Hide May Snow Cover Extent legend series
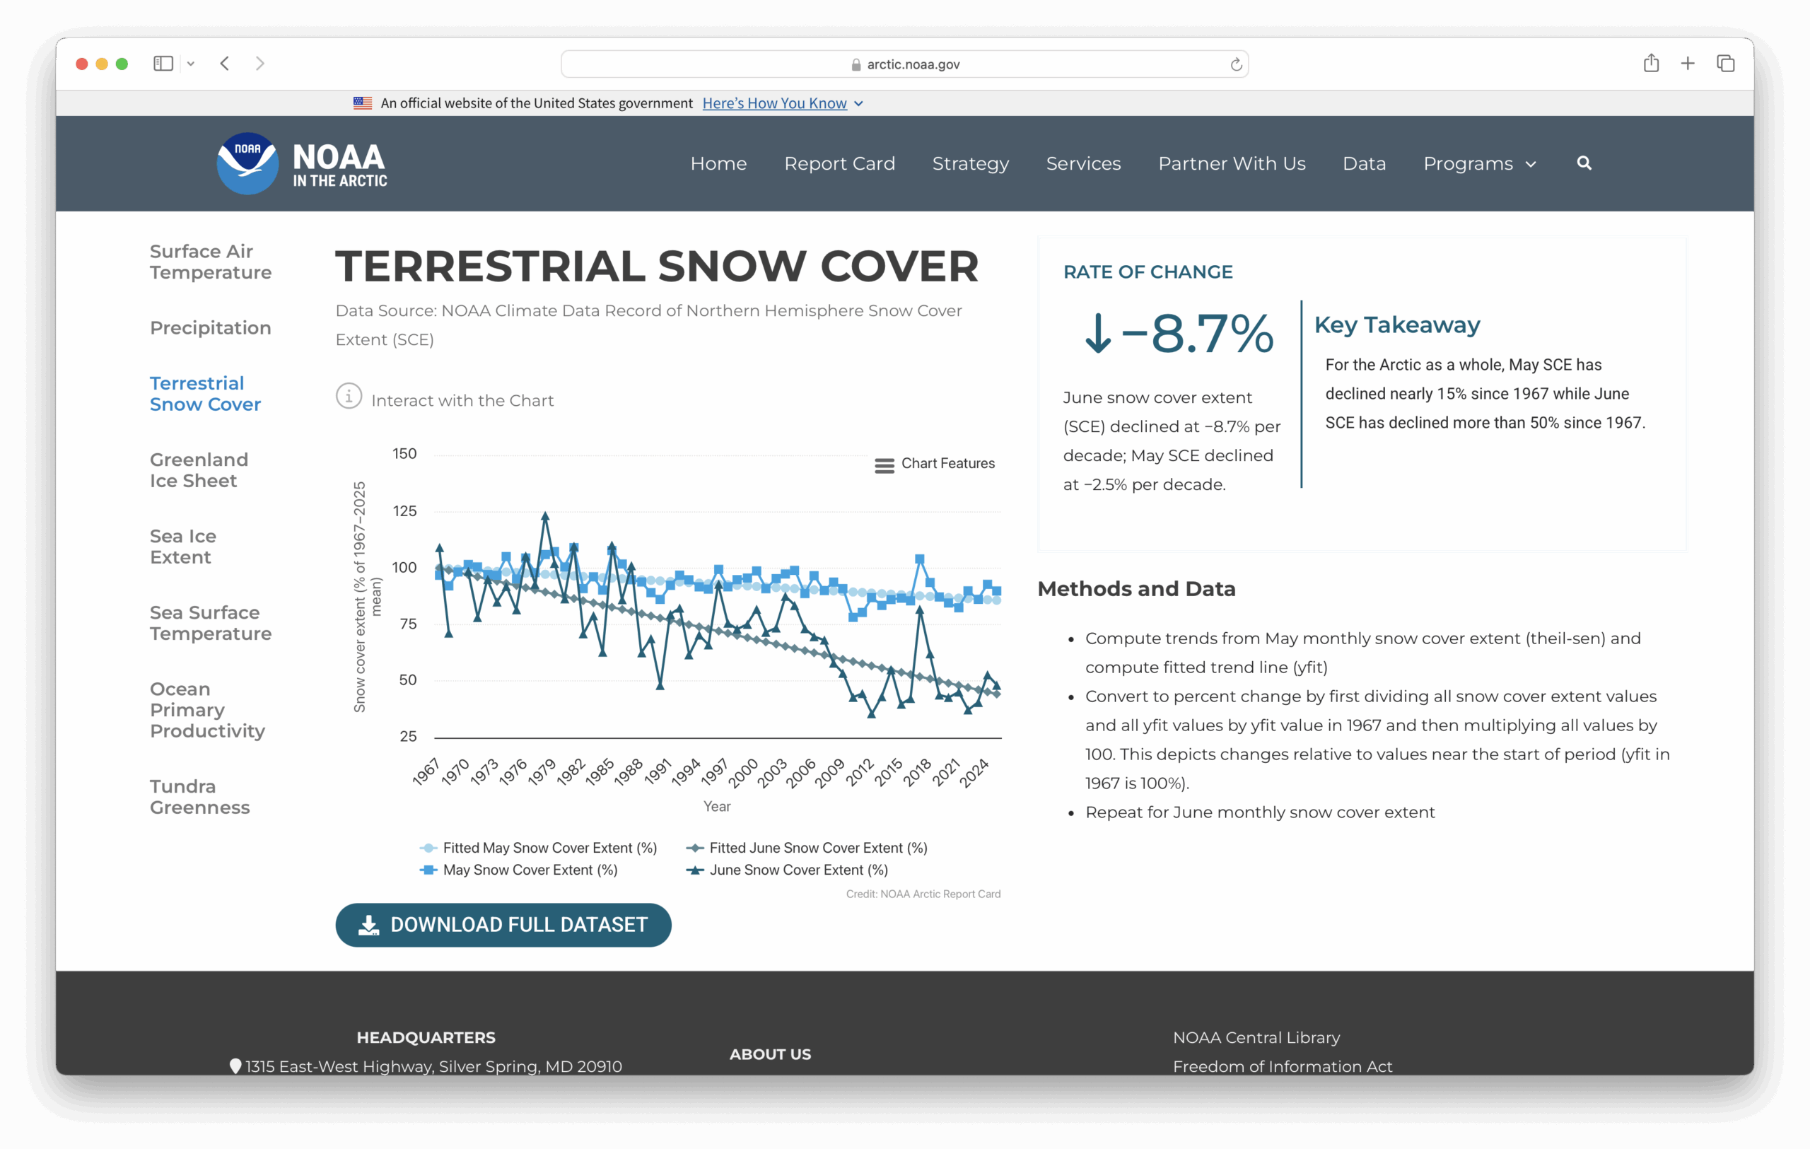This screenshot has width=1810, height=1149. (x=529, y=870)
